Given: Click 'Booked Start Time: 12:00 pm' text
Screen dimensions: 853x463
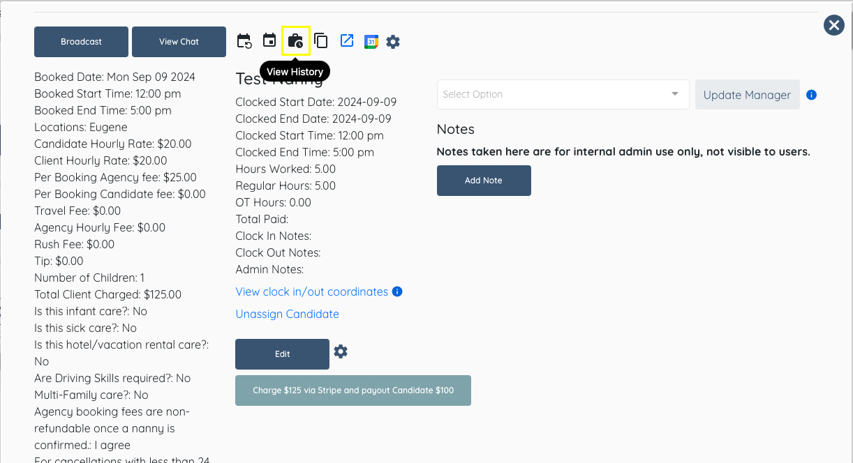Looking at the screenshot, I should point(107,93).
